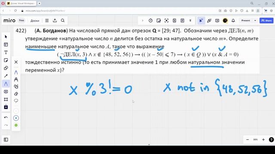Open the Miro main menu hamburger
This screenshot has width=275, height=154.
point(47,21)
